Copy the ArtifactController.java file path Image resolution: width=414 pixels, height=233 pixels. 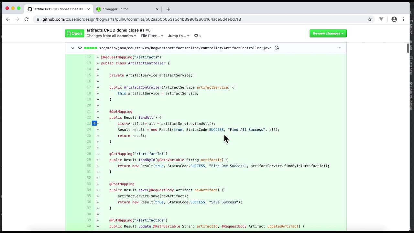tap(277, 48)
